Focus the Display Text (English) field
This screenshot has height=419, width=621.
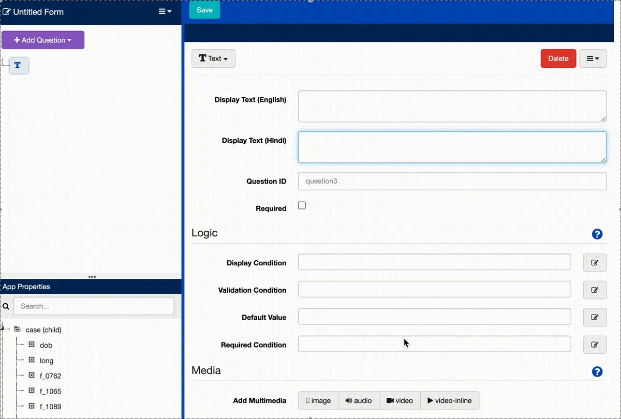pyautogui.click(x=452, y=107)
